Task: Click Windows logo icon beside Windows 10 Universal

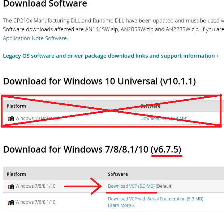Action: click(11, 119)
